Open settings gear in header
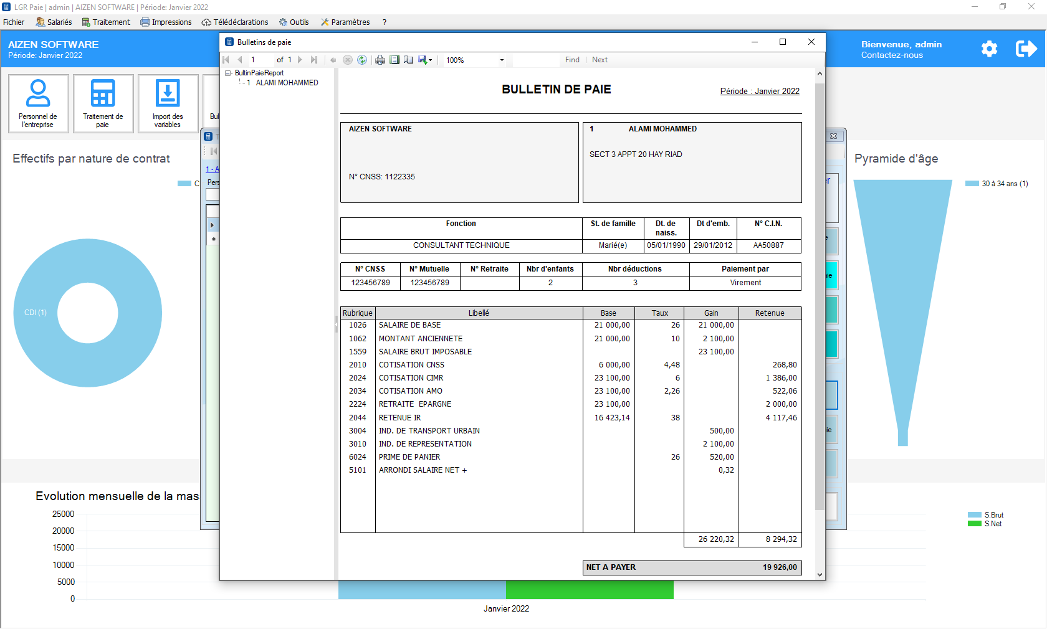This screenshot has width=1047, height=629. click(989, 49)
